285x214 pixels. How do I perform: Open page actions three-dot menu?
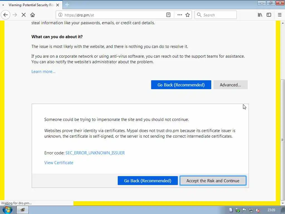[180, 15]
